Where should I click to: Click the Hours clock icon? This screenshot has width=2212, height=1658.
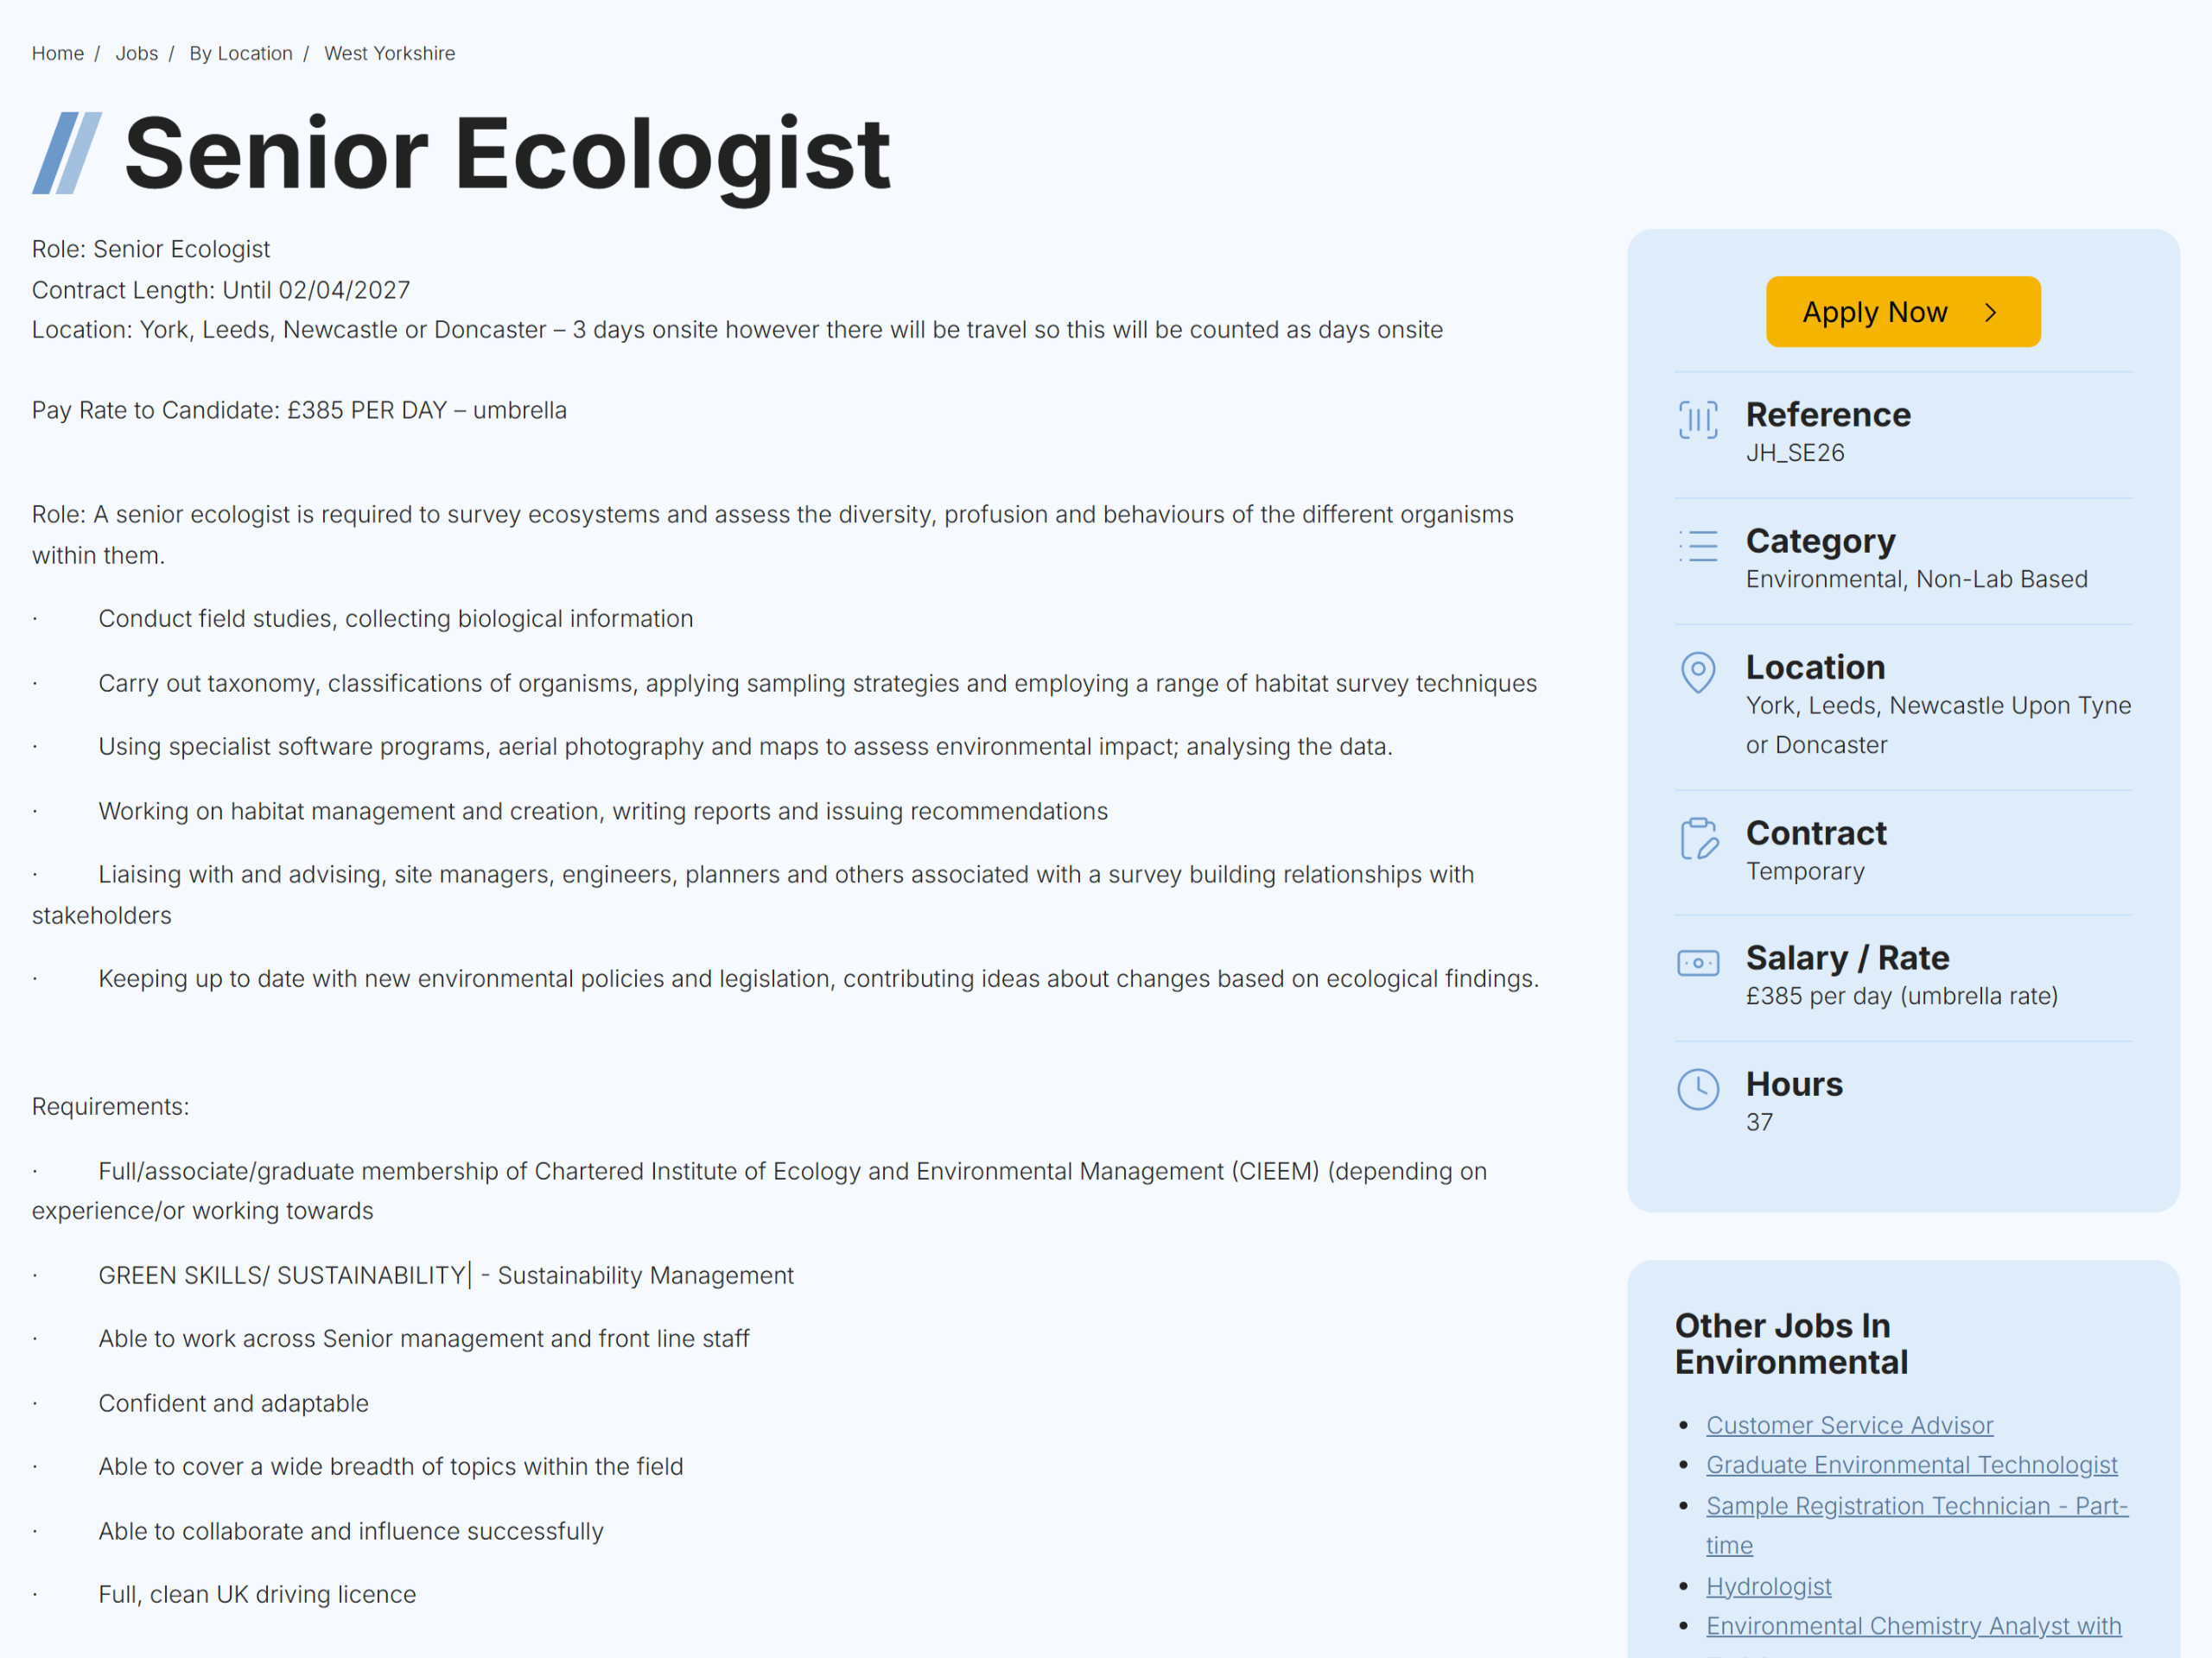pyautogui.click(x=1698, y=1088)
